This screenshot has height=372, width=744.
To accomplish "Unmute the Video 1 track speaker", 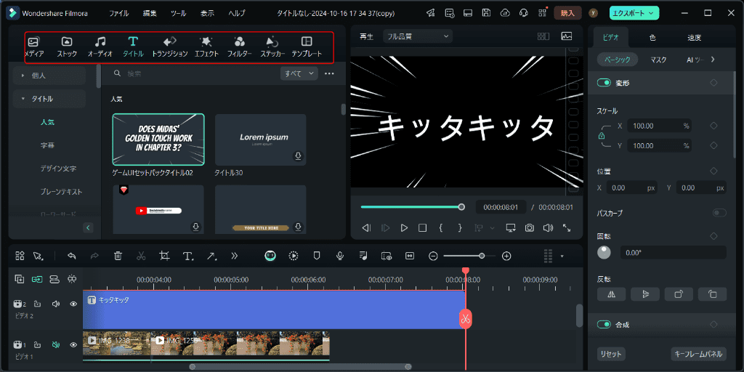I will click(x=55, y=345).
